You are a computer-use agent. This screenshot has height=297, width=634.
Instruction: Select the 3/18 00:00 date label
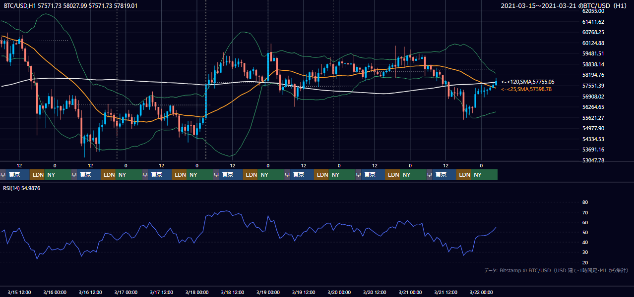point(197,292)
